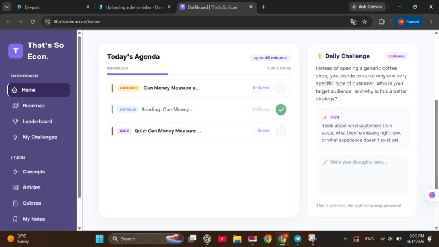
Task: Click the address bar URL
Action: 77,22
